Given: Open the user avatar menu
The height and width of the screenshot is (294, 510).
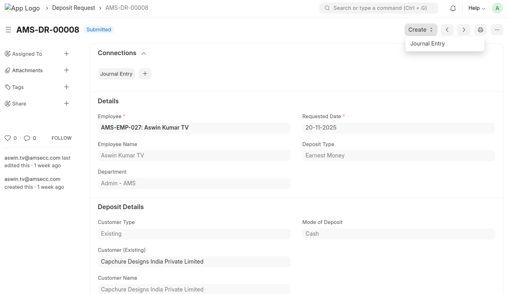Looking at the screenshot, I should tap(497, 8).
